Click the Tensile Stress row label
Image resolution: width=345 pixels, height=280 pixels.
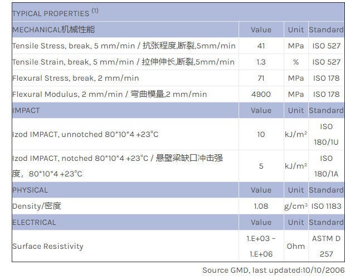(124, 46)
